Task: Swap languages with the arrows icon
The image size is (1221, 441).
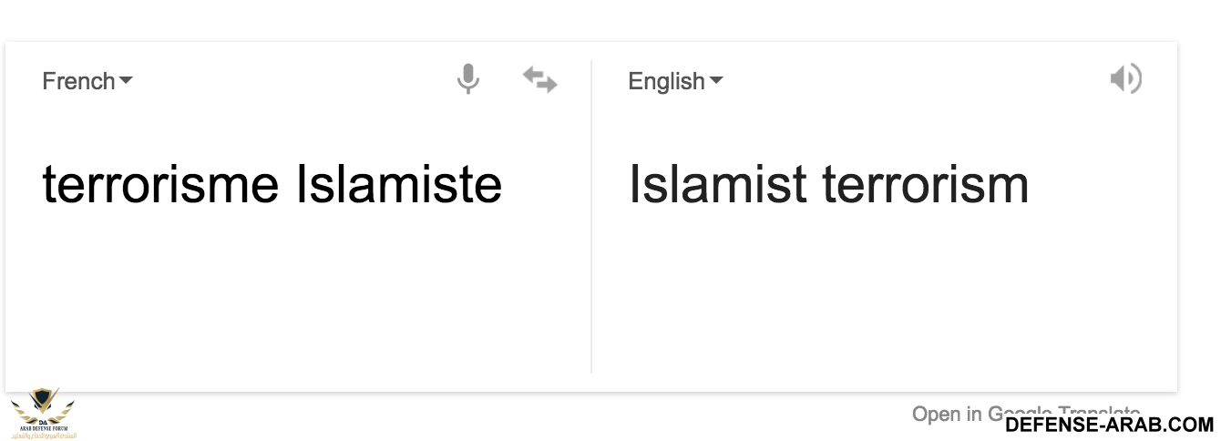Action: coord(539,80)
